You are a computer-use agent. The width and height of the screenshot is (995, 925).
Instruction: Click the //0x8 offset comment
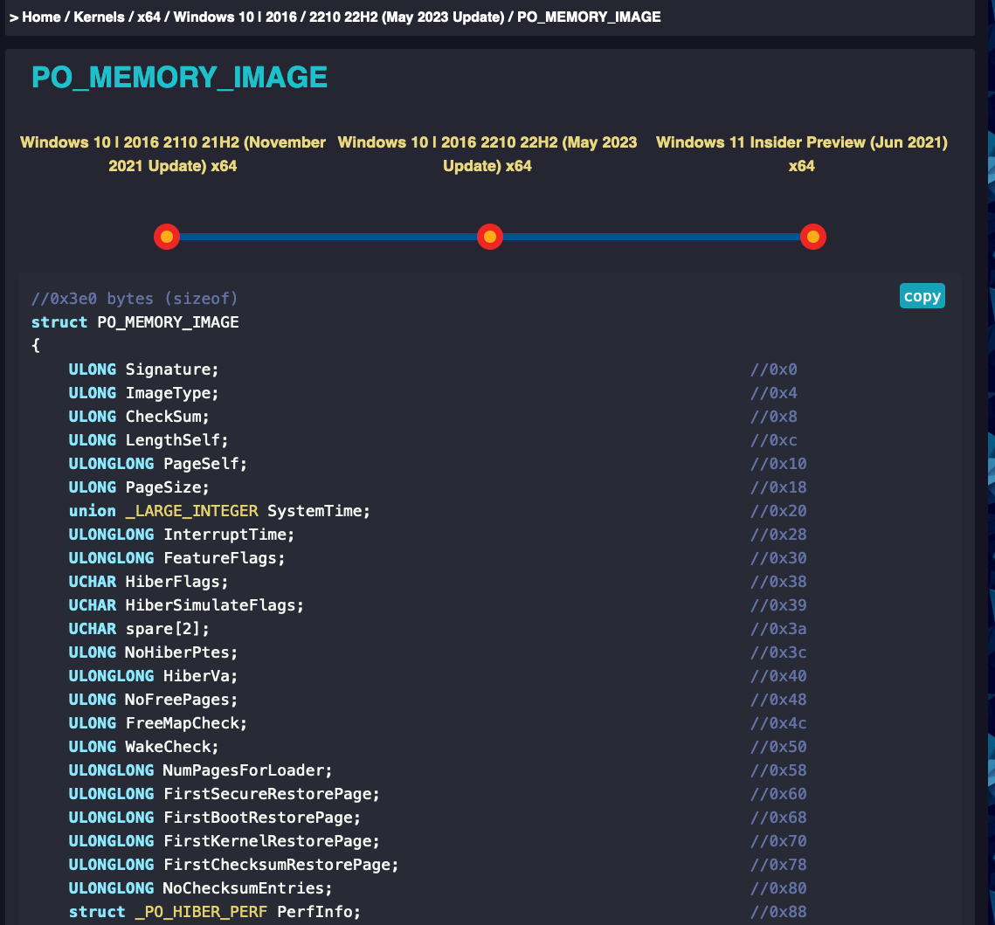773,416
